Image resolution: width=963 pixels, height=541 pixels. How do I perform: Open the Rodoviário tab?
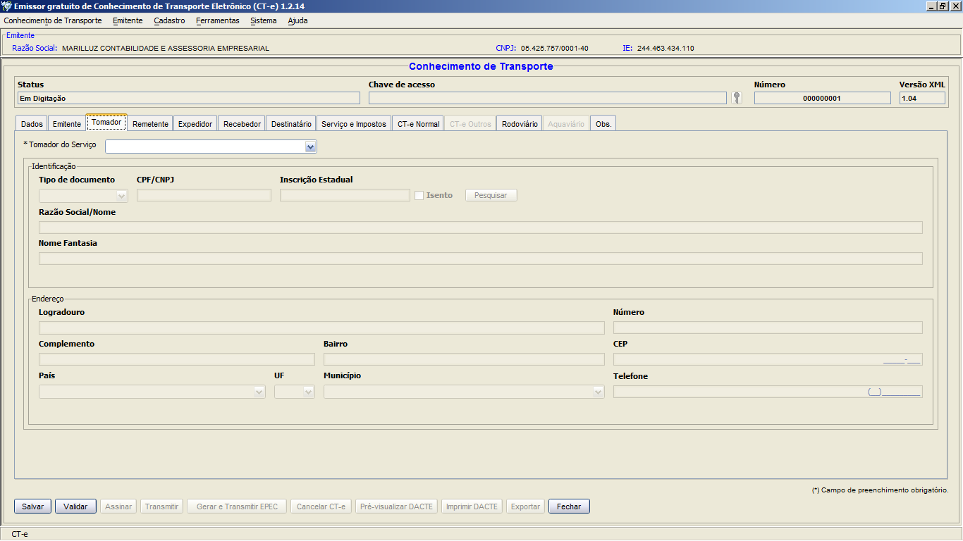(x=520, y=124)
